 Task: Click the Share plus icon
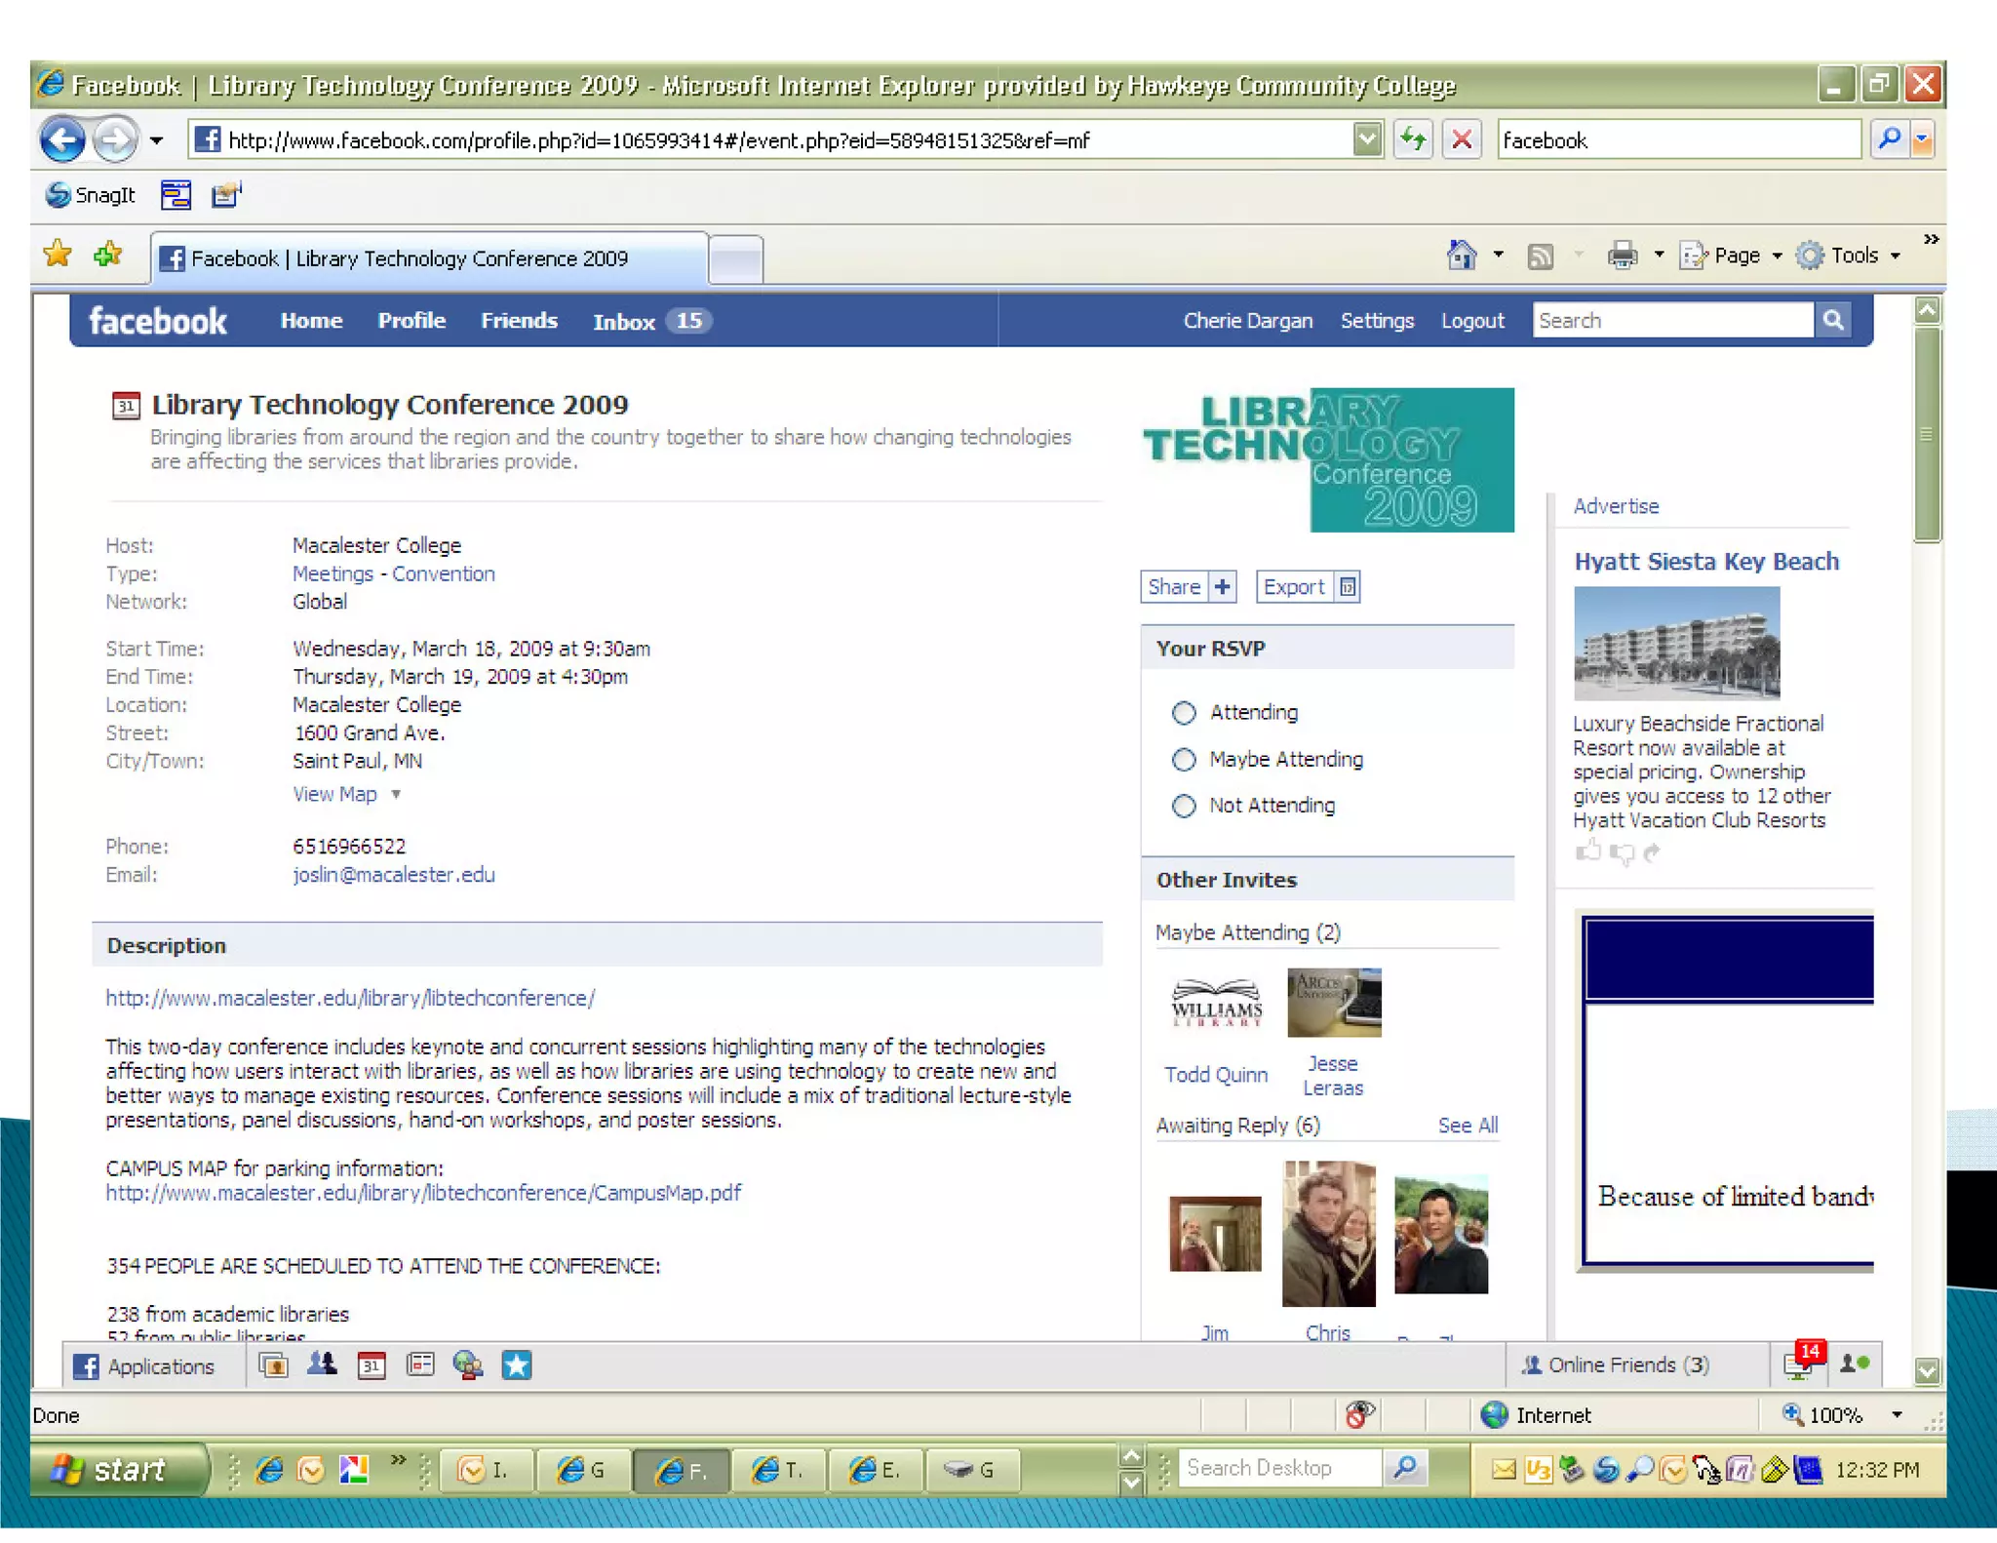click(1222, 586)
